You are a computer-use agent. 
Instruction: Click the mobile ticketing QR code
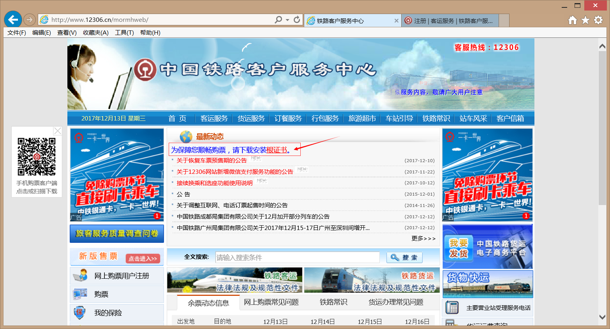[37, 156]
